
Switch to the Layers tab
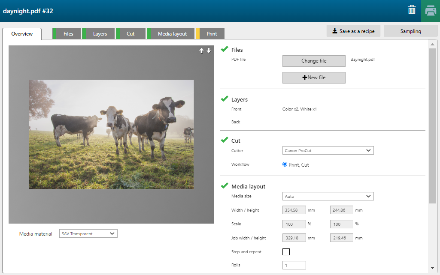100,34
